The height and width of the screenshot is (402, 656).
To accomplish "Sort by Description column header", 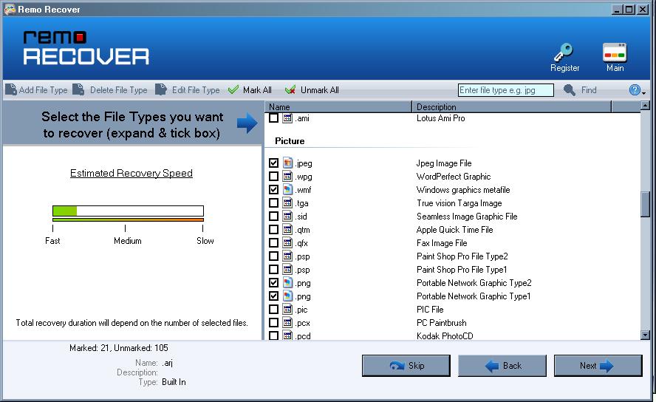I will (x=512, y=106).
